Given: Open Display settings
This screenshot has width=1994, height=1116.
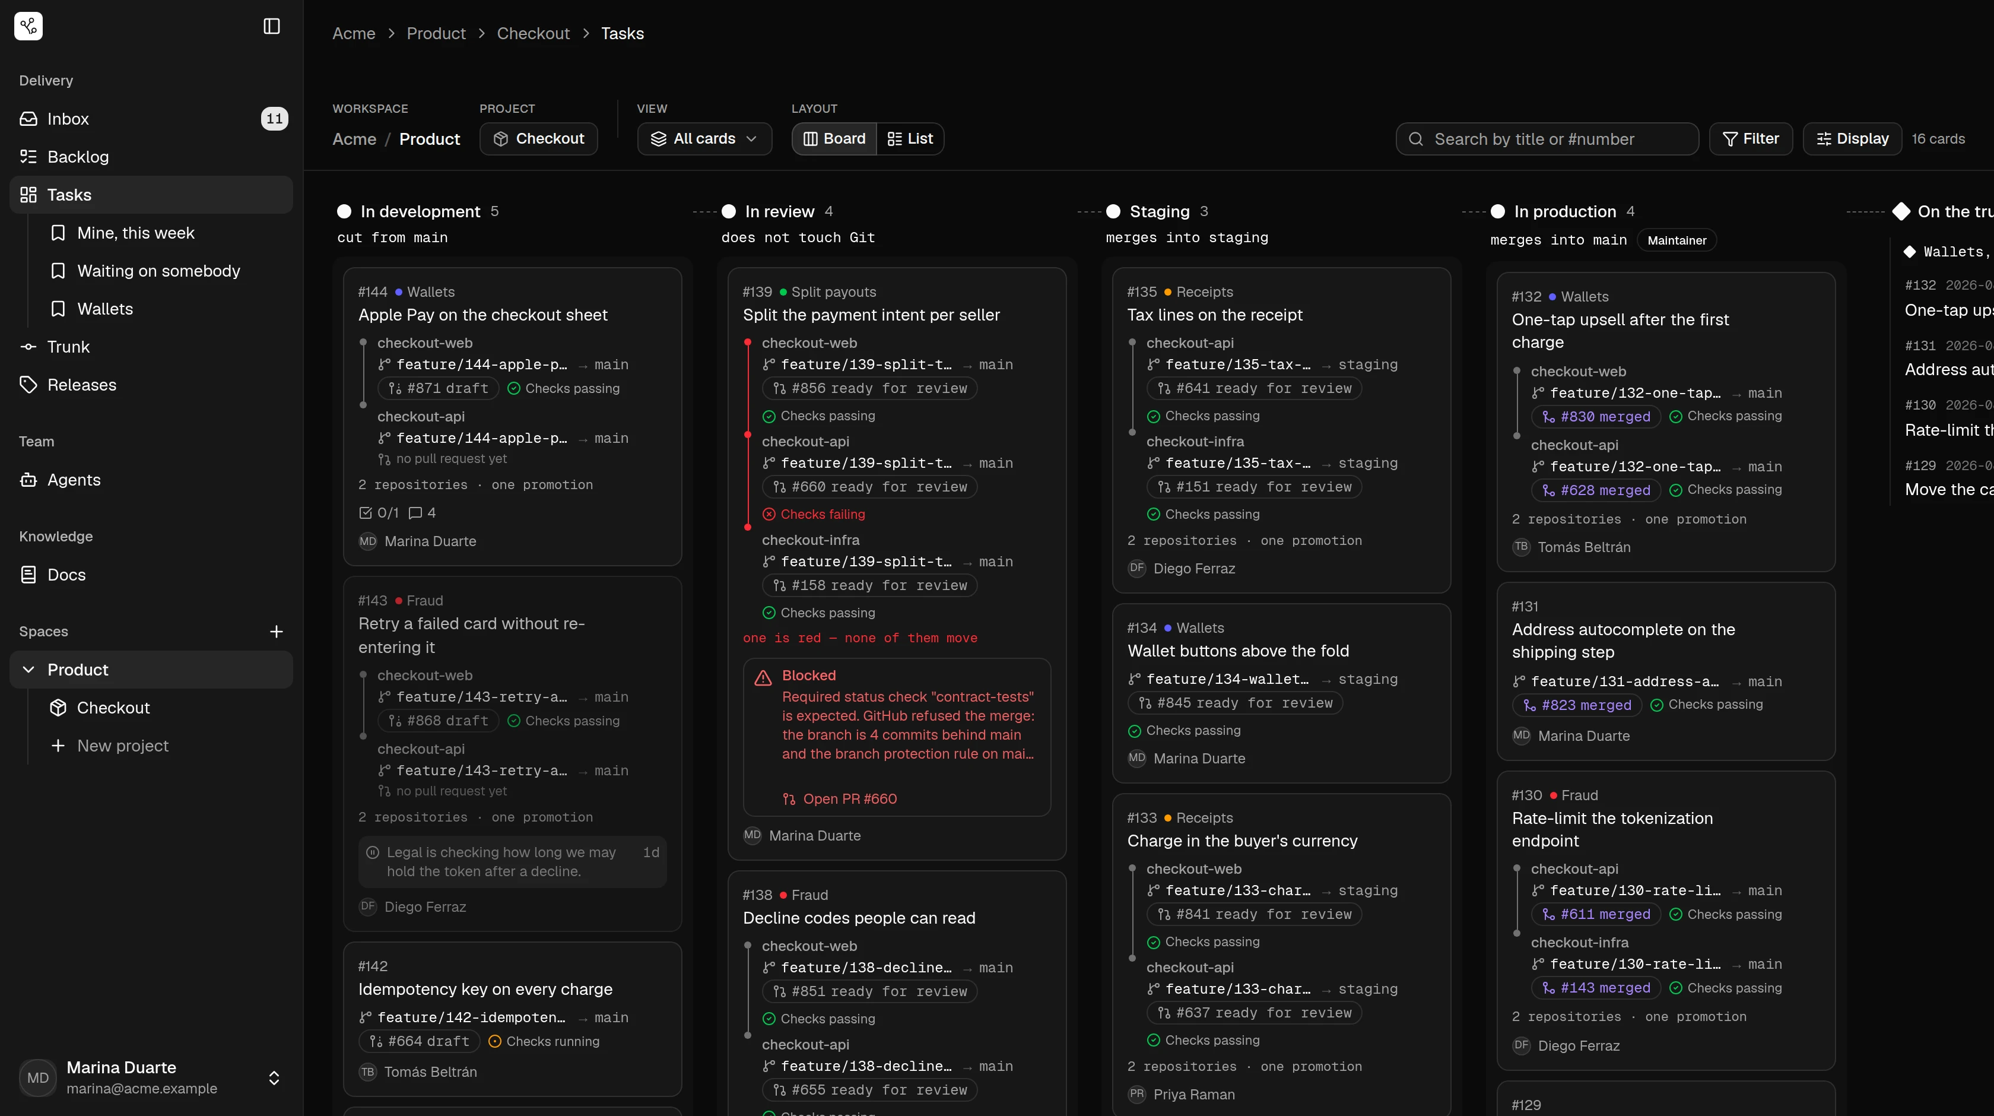Looking at the screenshot, I should (1852, 139).
